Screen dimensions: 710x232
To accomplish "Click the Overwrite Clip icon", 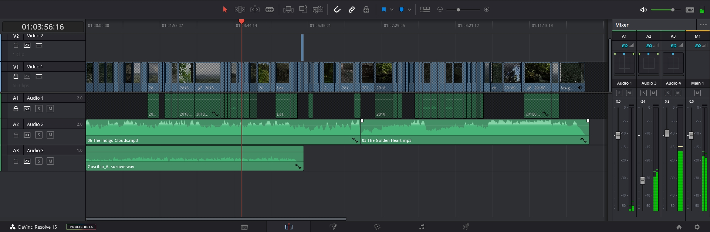I will click(x=303, y=9).
